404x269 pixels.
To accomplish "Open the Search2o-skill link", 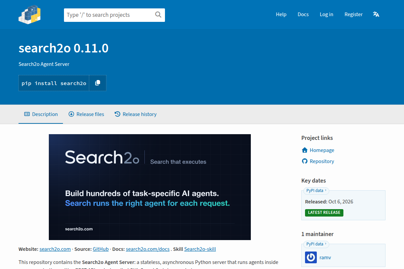I will (x=200, y=249).
